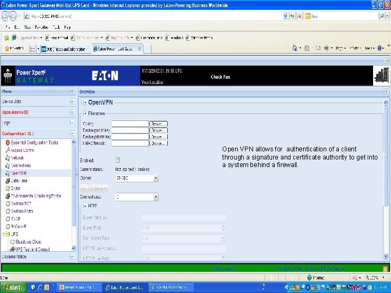Click the Stop loading icon

(x=299, y=16)
